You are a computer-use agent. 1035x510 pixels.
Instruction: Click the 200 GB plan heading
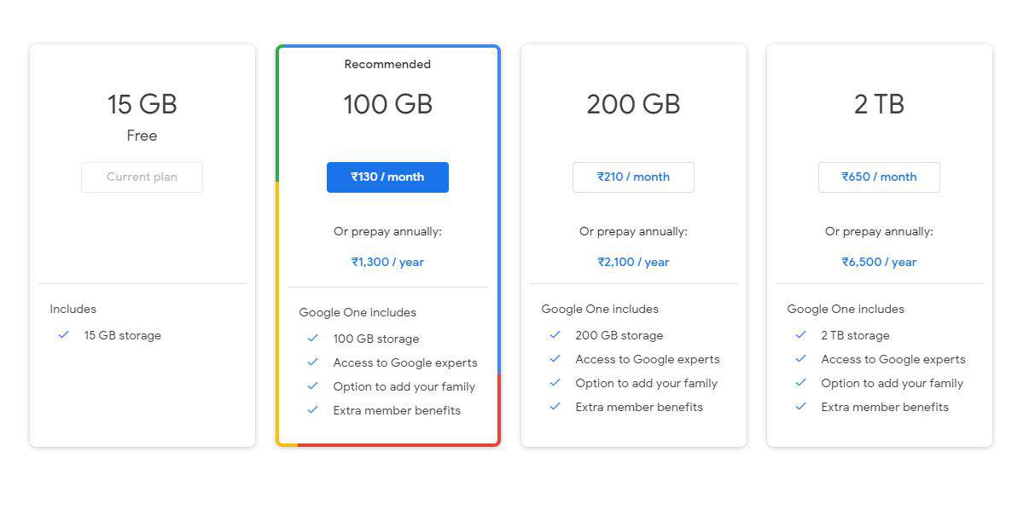[x=633, y=104]
